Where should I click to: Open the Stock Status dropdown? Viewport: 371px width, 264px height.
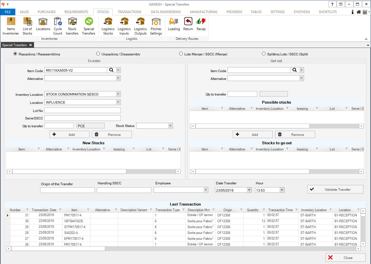170,126
